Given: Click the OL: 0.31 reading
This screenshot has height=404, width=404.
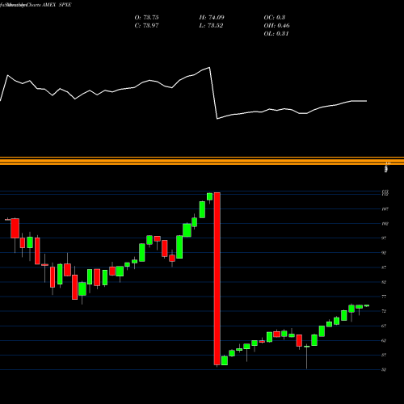Looking at the screenshot, I should [x=276, y=34].
